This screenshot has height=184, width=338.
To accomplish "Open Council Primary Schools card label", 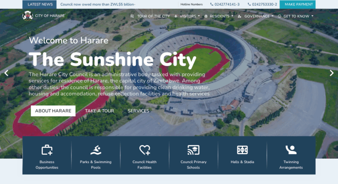I will click(193, 164).
